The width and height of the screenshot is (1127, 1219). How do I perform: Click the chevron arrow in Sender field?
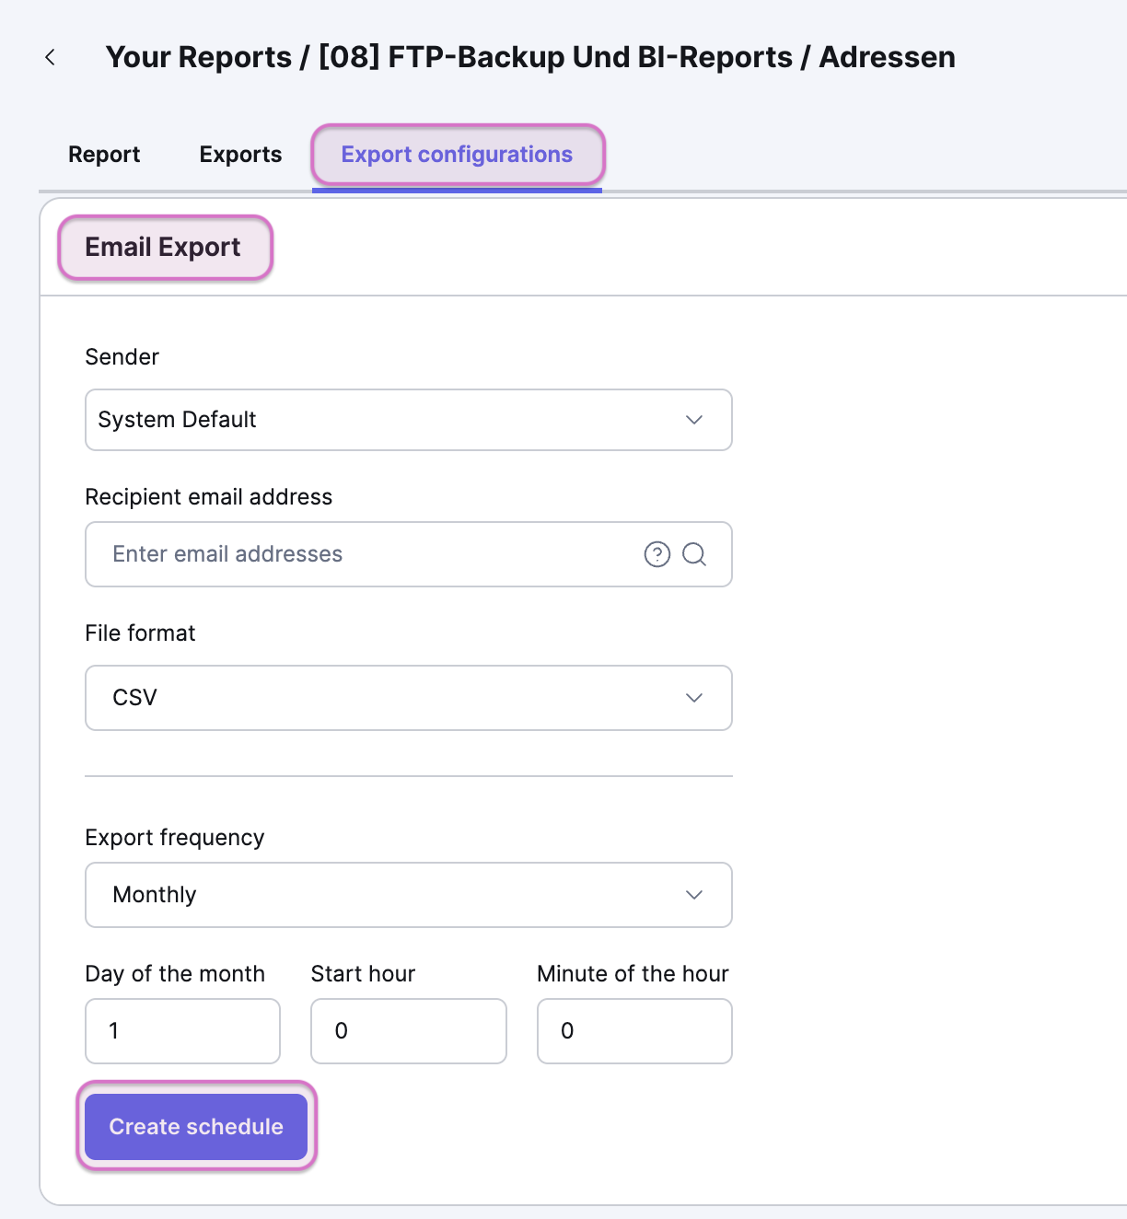tap(694, 420)
